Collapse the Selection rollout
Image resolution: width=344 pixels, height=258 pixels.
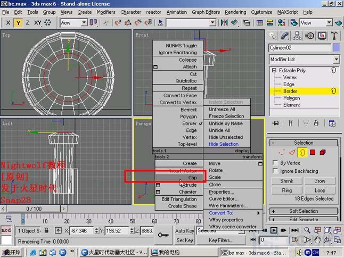304,143
